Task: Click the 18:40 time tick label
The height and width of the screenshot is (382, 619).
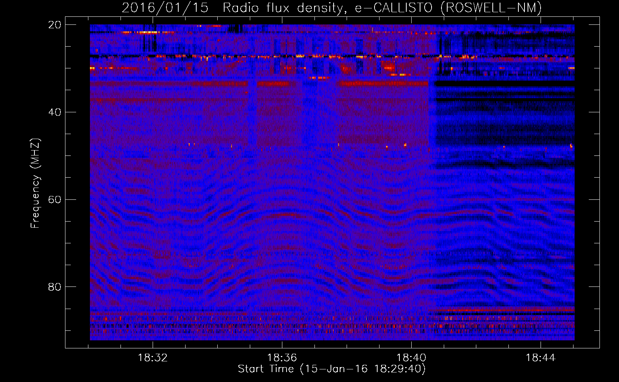Action: (411, 358)
